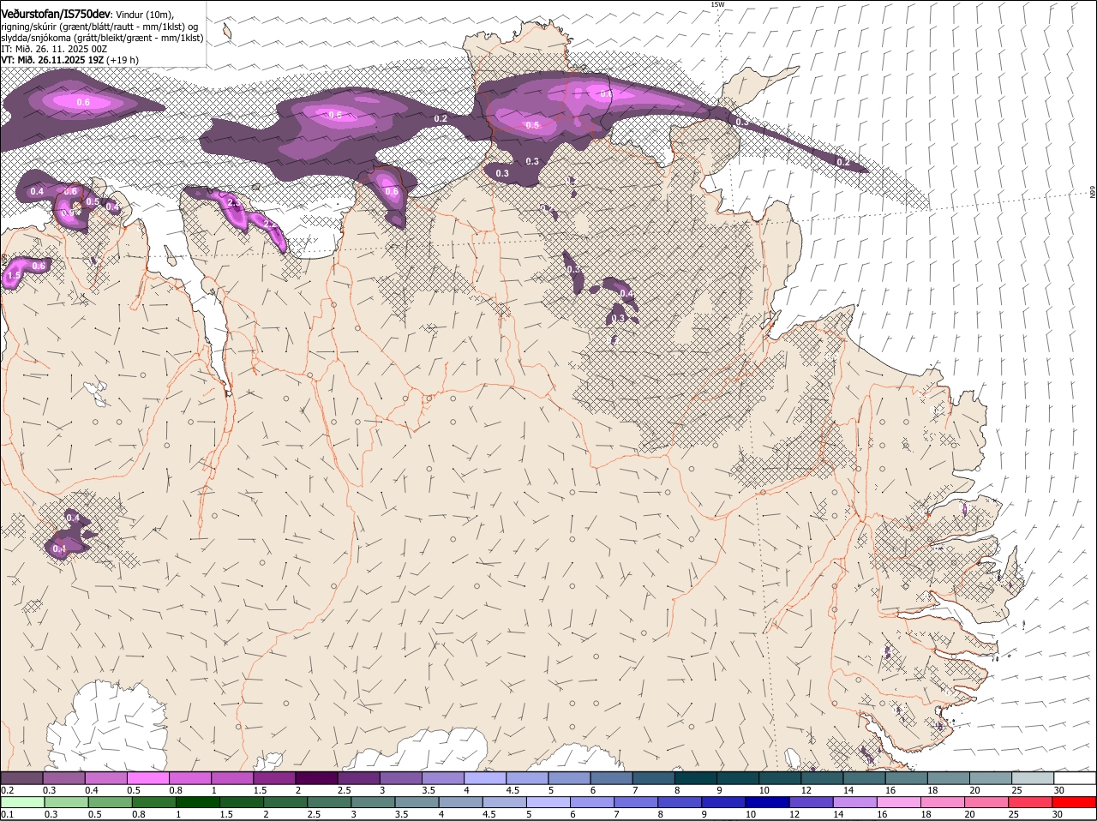The image size is (1097, 821).
Task: Select the "12" label under the teal scale
Action: pyautogui.click(x=806, y=789)
